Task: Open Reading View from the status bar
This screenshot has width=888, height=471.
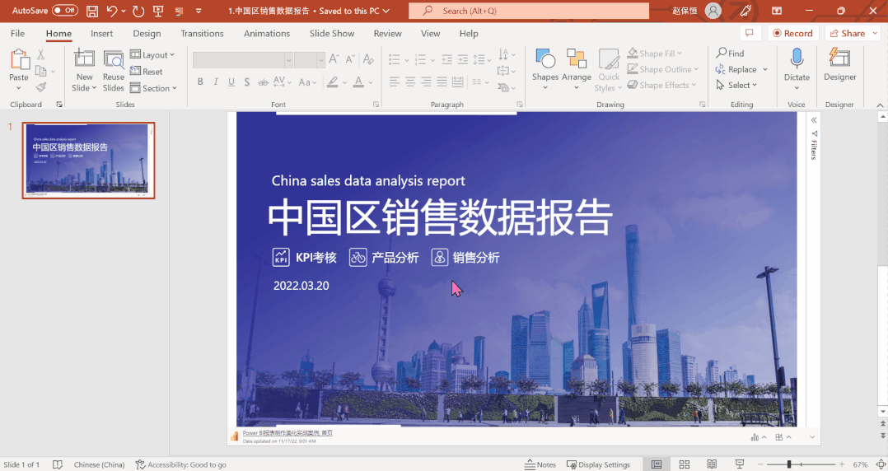Action: (x=712, y=464)
